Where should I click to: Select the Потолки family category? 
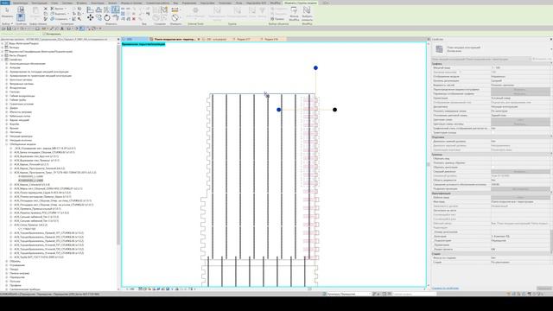(15, 282)
